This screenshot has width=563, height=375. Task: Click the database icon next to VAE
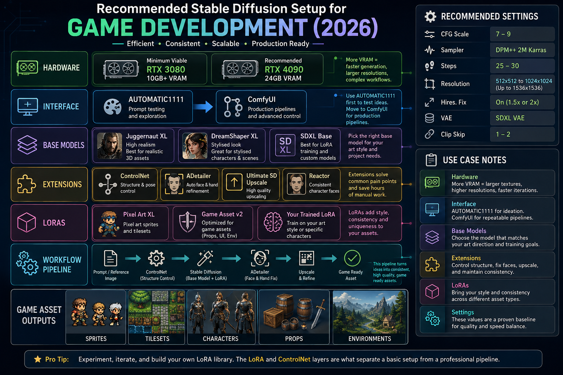[x=429, y=118]
